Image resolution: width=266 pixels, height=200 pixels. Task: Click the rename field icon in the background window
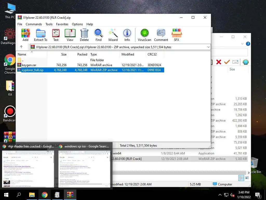[x=235, y=62]
